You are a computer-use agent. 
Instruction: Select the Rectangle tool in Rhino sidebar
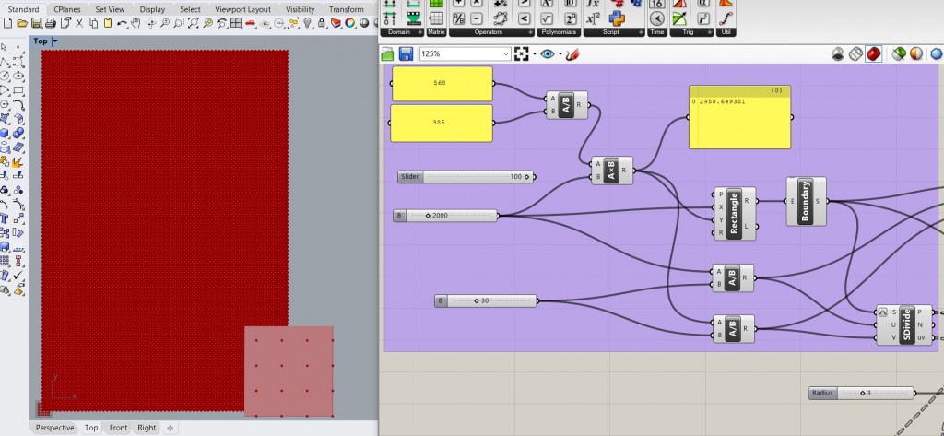pos(18,91)
